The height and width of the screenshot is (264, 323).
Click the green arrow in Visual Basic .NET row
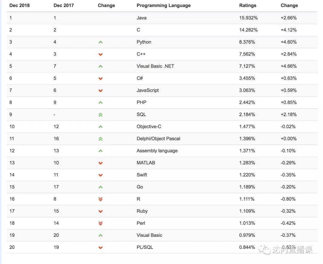click(100, 66)
